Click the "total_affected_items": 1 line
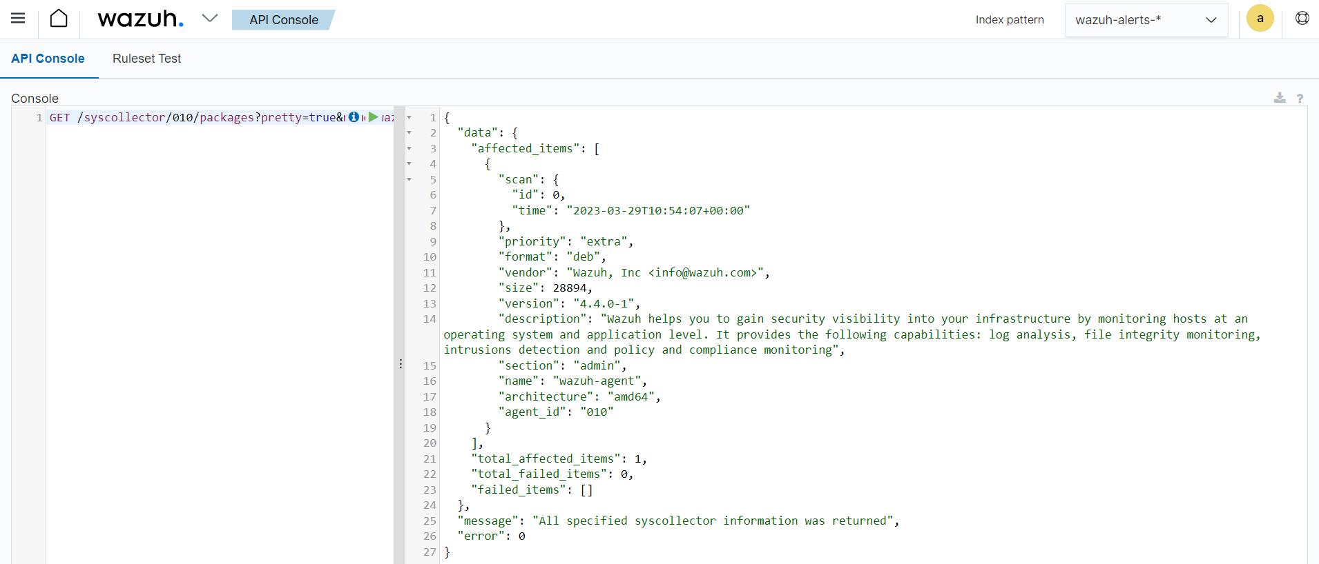 pos(559,459)
